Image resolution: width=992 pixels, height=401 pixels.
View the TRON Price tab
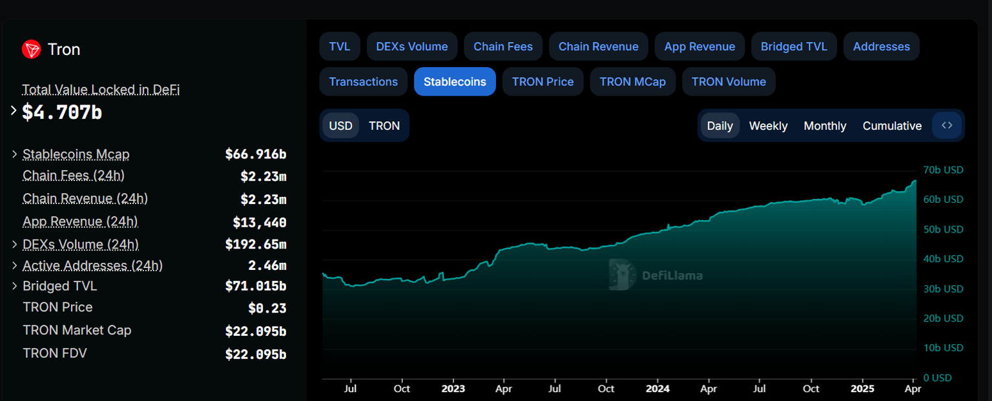542,81
